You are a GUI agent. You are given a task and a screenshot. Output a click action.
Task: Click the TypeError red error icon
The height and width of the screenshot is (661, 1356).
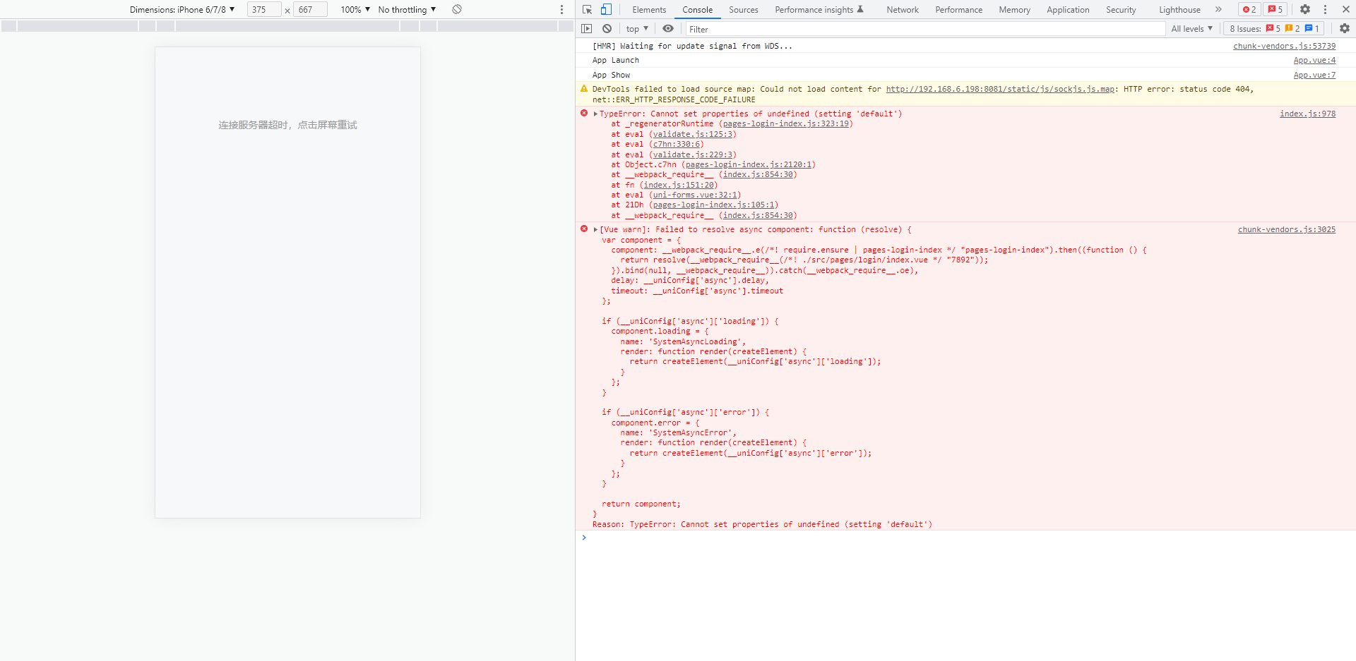tap(584, 113)
